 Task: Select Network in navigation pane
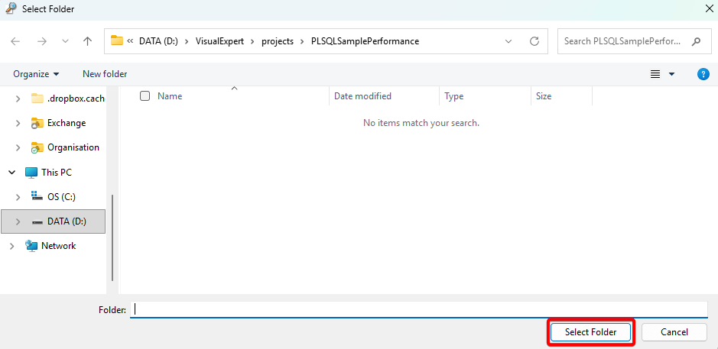tap(50, 246)
